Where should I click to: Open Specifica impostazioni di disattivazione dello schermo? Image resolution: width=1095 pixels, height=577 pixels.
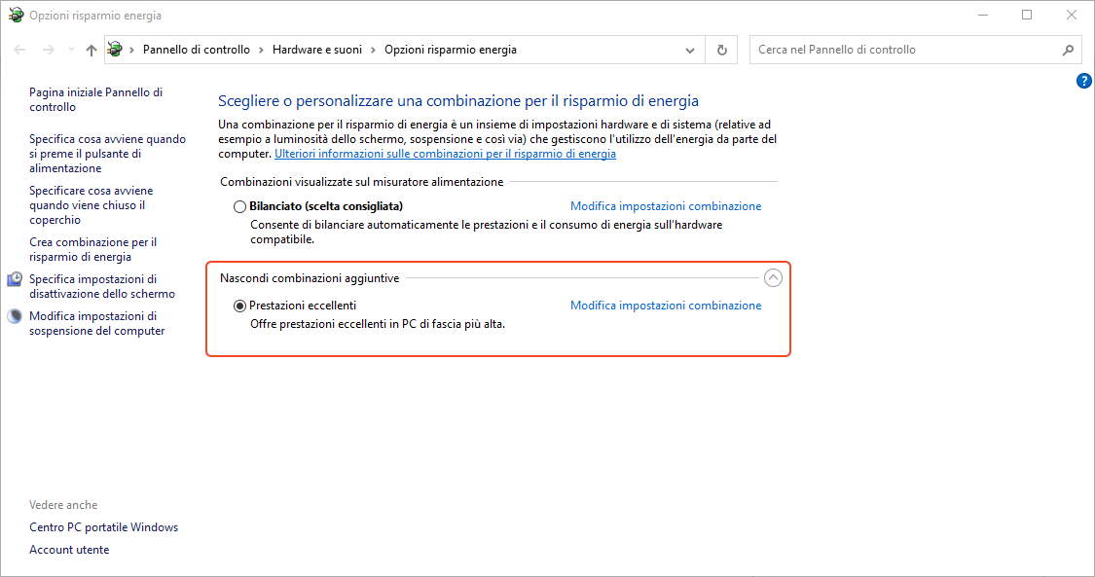click(102, 286)
